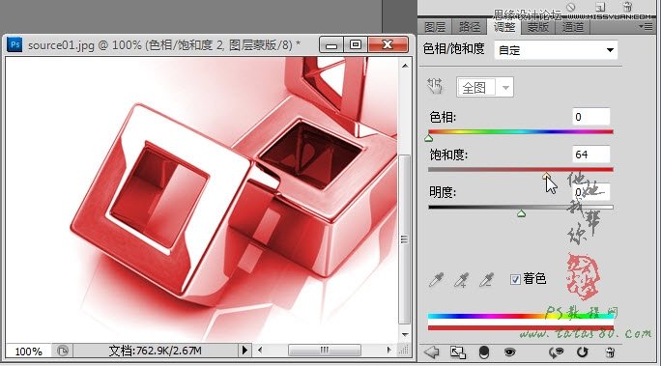
Task: Clip adjustment to layer circle icon
Action: pyautogui.click(x=484, y=352)
